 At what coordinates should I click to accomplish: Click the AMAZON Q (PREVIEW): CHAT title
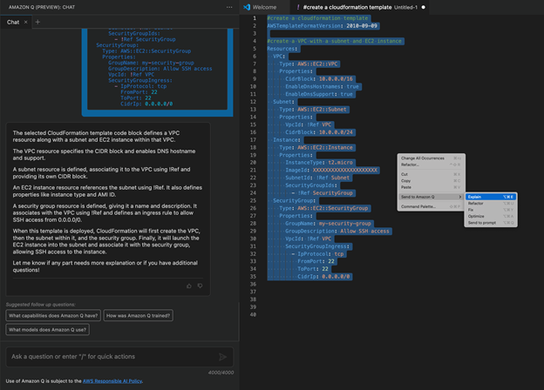[42, 7]
